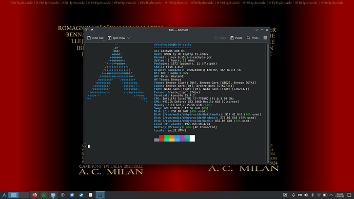Image resolution: width=354 pixels, height=199 pixels.
Task: Click the Battery (Primary) line
Action: 185,127
